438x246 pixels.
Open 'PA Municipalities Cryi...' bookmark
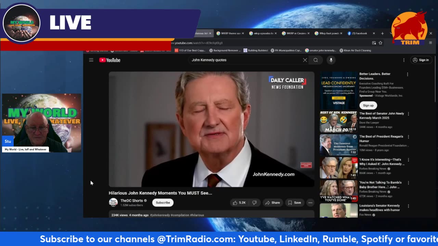[286, 51]
